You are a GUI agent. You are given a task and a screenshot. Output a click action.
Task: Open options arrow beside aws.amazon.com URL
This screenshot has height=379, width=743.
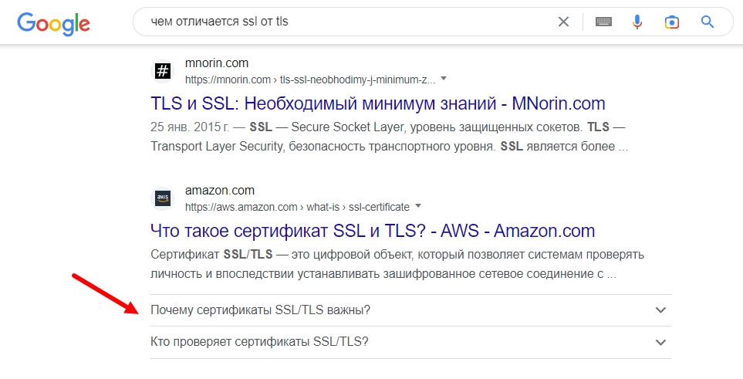pos(418,206)
